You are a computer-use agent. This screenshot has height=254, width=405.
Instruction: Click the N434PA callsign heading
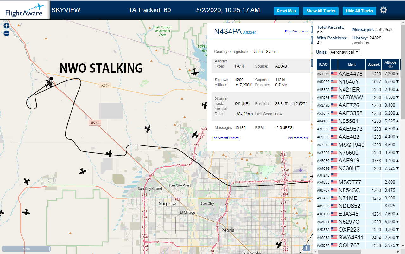228,32
